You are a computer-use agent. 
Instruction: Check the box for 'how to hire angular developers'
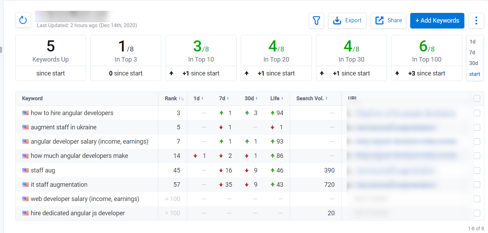point(477,113)
